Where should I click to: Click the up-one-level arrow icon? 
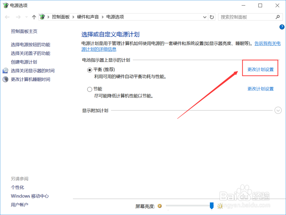(34, 17)
